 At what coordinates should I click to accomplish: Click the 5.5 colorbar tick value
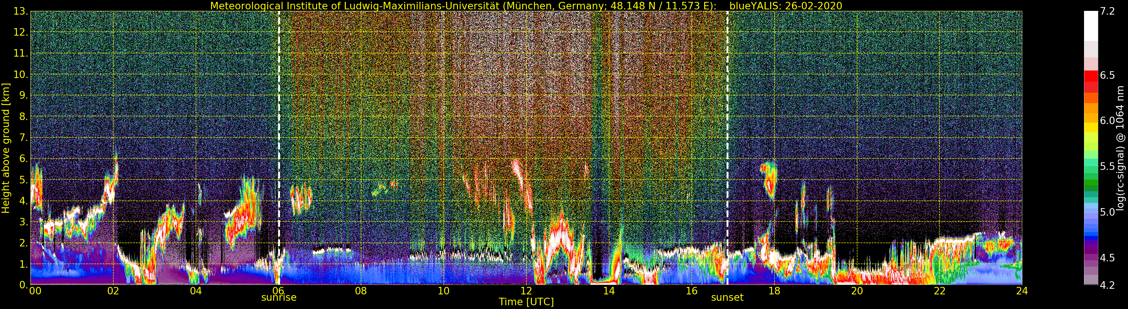pos(1107,166)
